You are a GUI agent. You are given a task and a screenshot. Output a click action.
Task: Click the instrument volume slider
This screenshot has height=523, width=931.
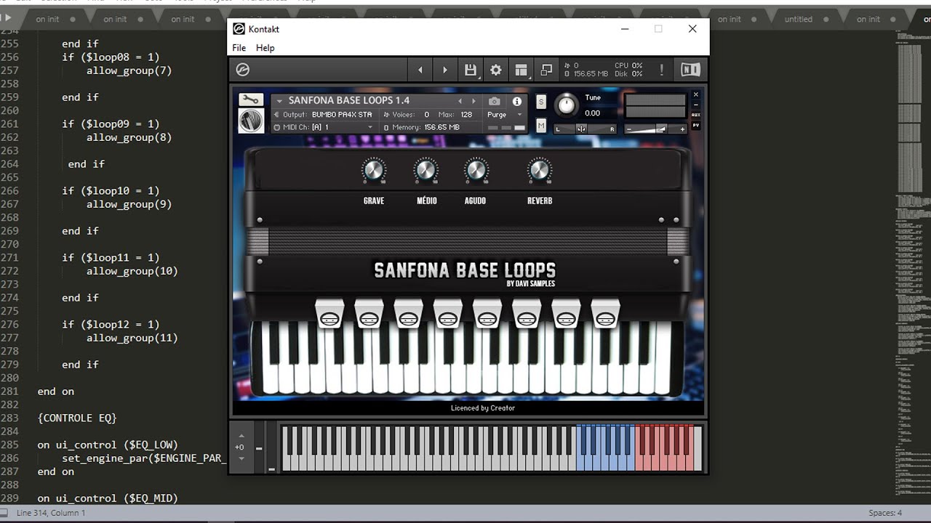[x=656, y=129]
